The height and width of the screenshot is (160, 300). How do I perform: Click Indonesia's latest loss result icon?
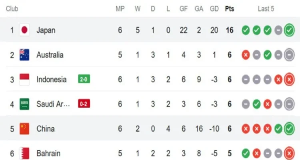pos(289,80)
